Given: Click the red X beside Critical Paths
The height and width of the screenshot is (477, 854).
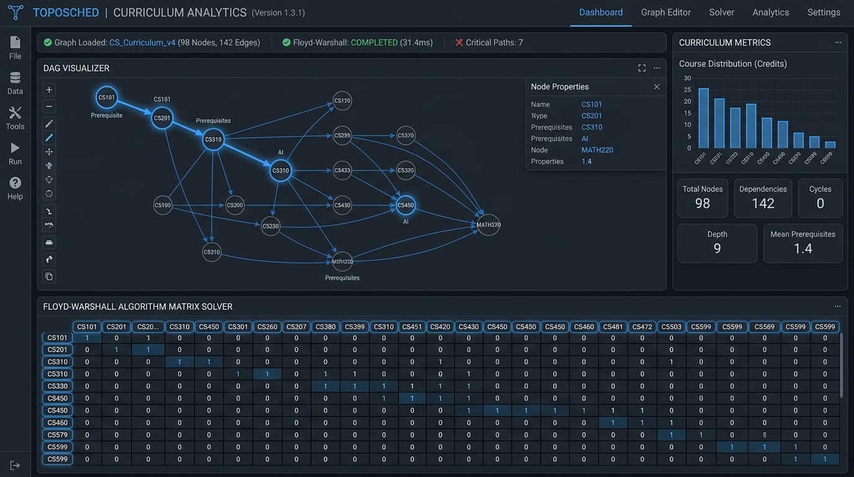Looking at the screenshot, I should tap(459, 42).
